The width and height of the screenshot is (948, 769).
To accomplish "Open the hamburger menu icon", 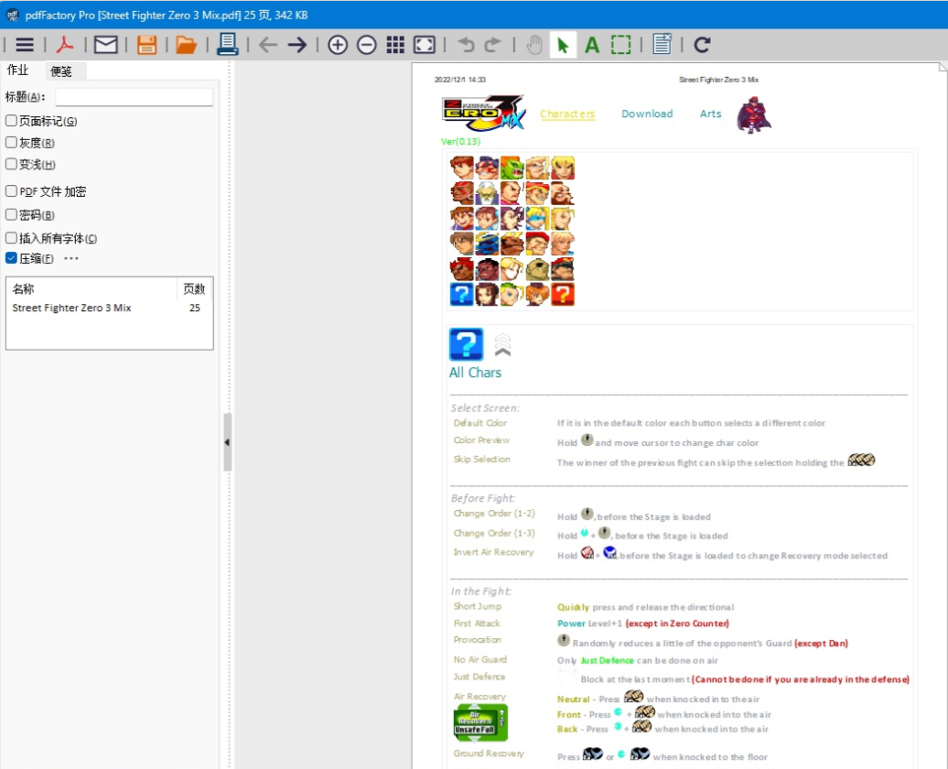I will (25, 45).
